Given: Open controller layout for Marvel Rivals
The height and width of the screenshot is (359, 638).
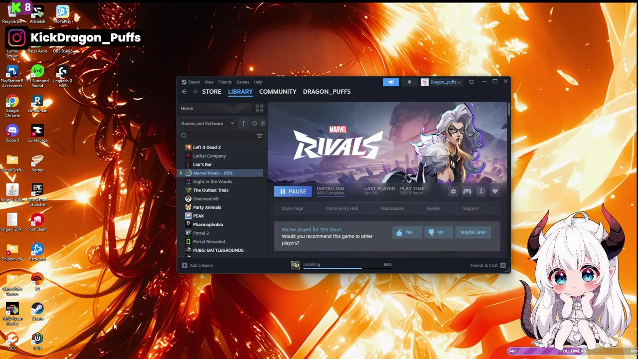Looking at the screenshot, I should [467, 191].
